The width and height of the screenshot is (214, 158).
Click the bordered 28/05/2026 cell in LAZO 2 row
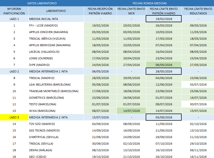(164, 71)
